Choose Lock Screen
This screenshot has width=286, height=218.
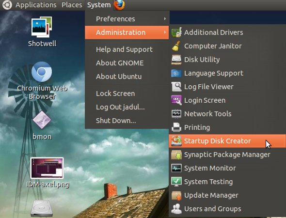(127, 93)
